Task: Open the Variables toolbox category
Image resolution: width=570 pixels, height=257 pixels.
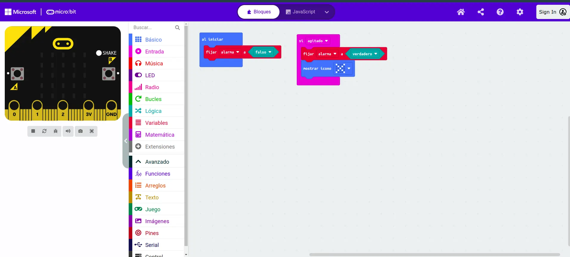Action: click(156, 123)
